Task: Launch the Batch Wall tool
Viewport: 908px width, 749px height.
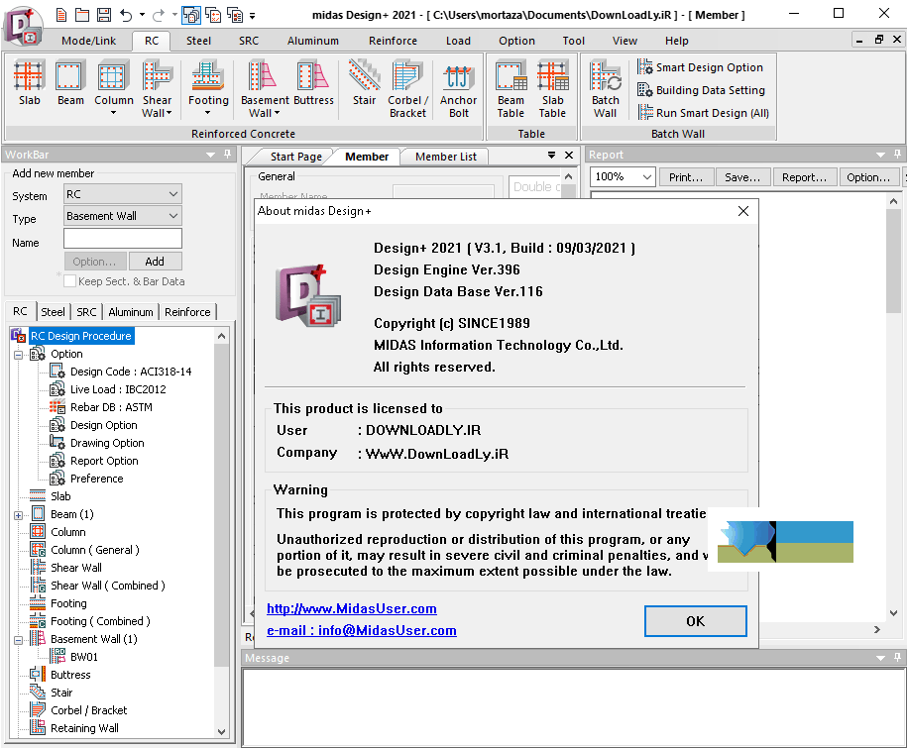Action: (605, 88)
